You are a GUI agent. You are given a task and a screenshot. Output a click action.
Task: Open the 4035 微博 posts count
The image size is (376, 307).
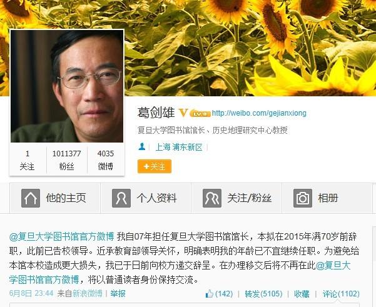pos(106,160)
